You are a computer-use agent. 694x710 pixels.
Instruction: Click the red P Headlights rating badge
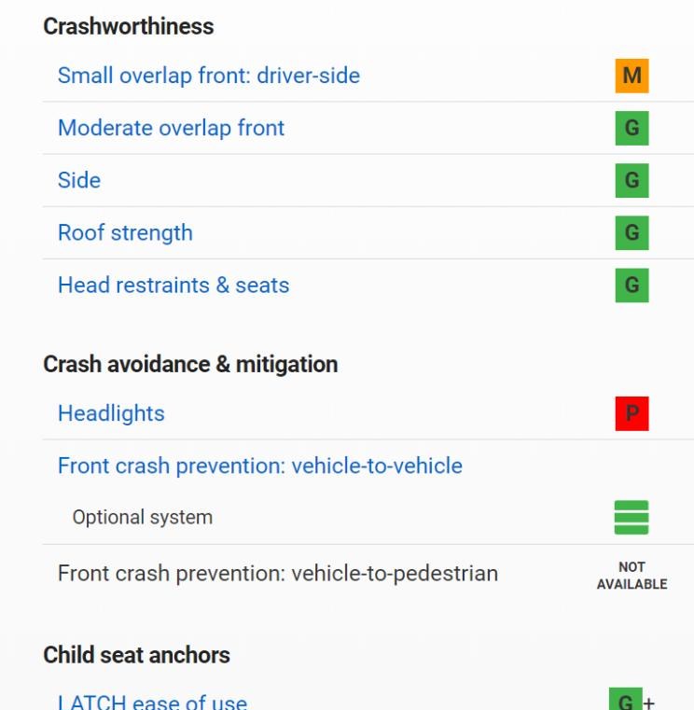tap(632, 414)
